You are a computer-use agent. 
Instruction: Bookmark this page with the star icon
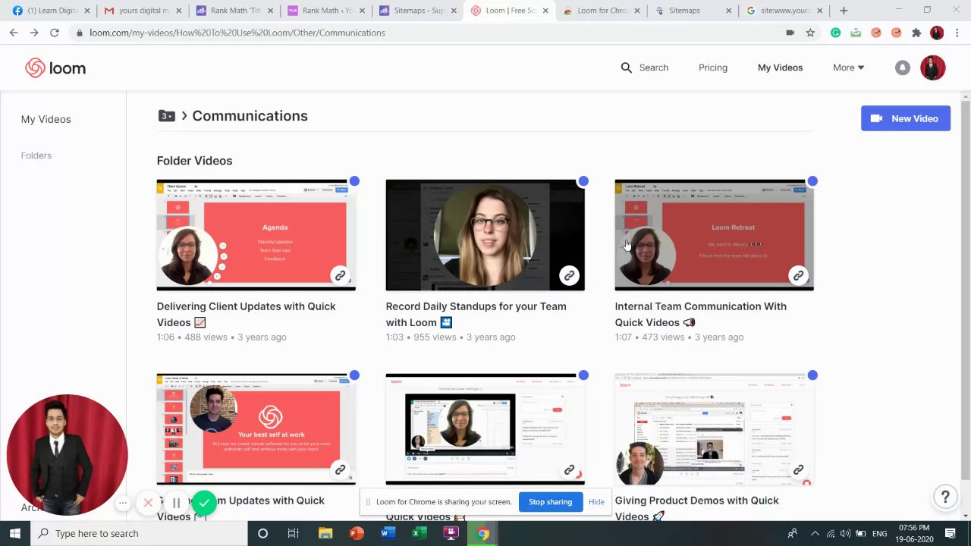810,33
